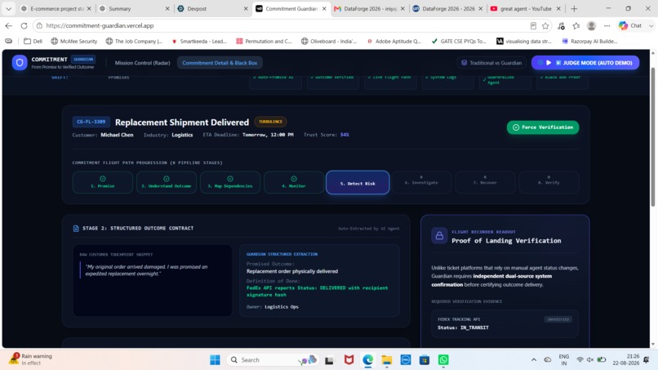The image size is (658, 370).
Task: Click the address bar URL
Action: [100, 25]
